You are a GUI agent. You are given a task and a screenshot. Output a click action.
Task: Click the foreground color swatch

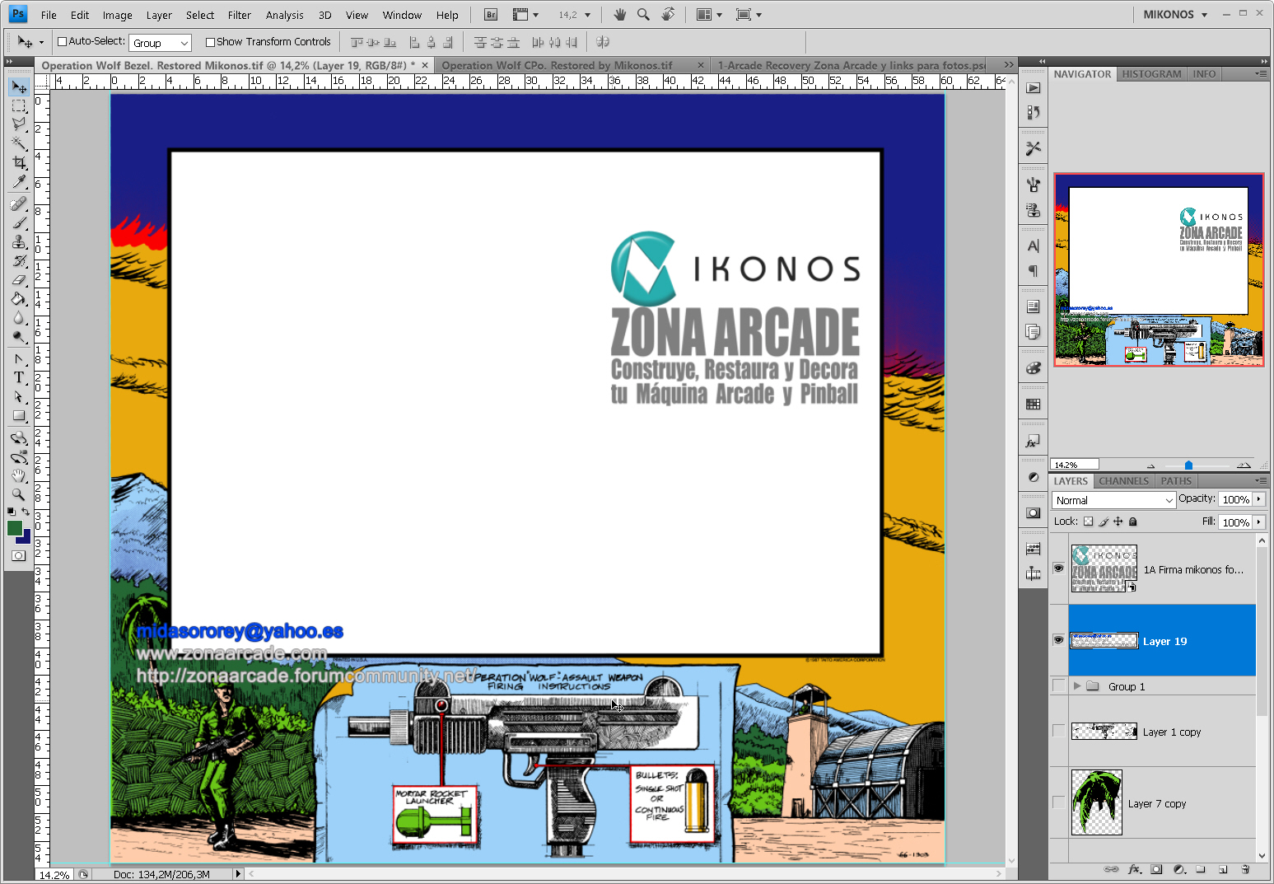(15, 529)
